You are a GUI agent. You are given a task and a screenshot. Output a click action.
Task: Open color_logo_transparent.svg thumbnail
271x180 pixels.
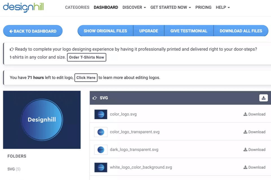(x=101, y=132)
